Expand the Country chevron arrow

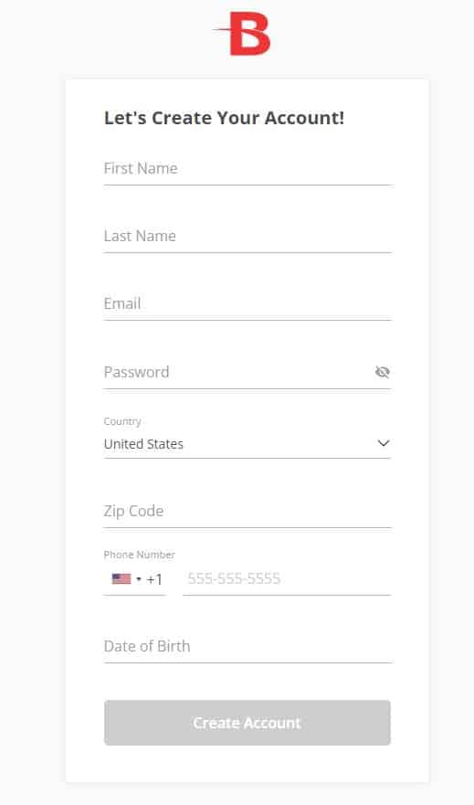click(x=384, y=443)
